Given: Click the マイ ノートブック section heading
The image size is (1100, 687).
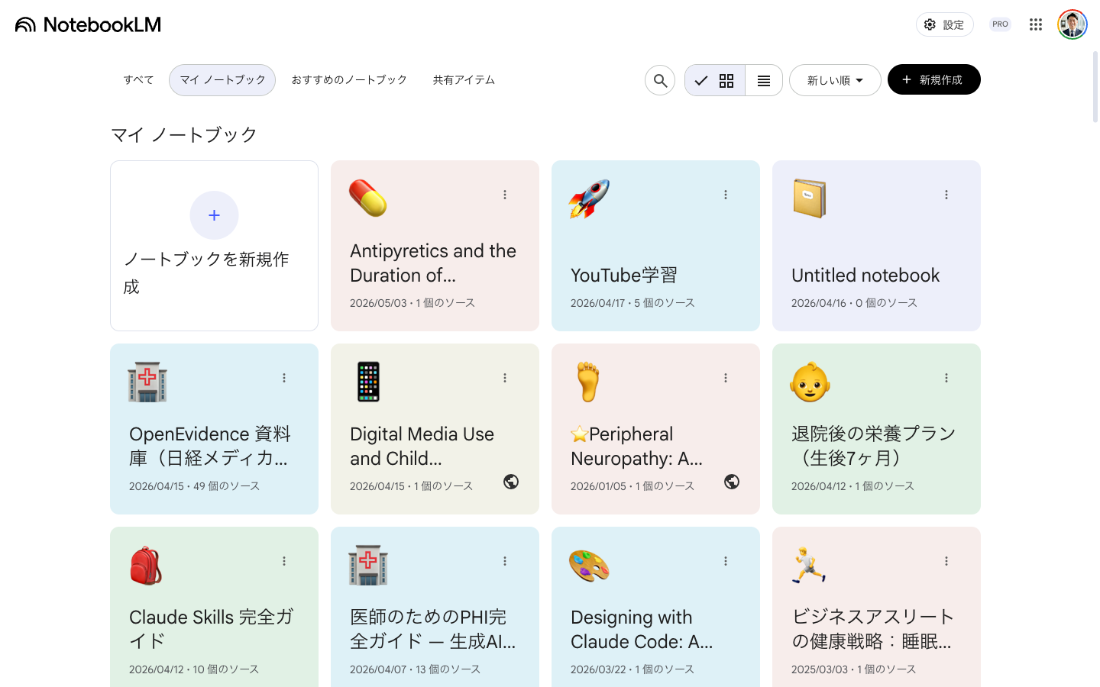Looking at the screenshot, I should point(184,135).
